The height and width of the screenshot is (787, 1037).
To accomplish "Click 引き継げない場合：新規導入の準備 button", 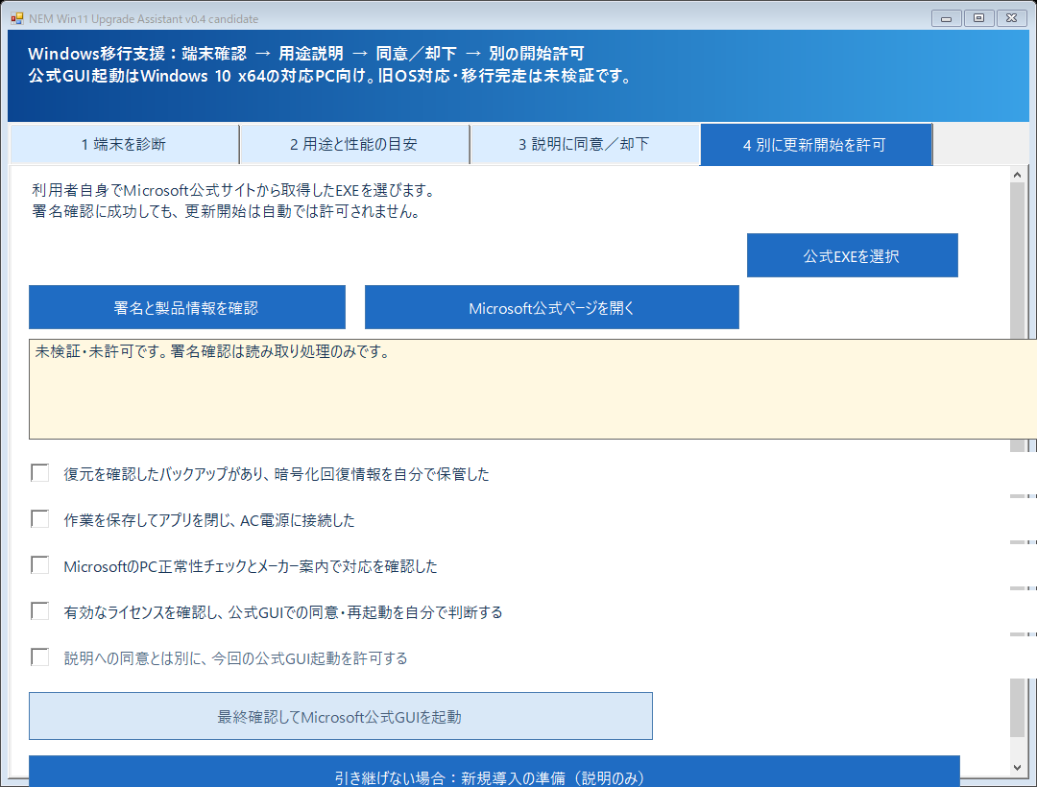I will 494,772.
